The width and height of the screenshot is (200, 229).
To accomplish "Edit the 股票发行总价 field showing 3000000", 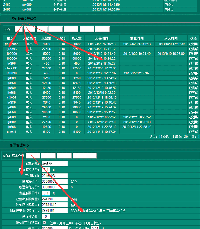I will pos(55,187).
